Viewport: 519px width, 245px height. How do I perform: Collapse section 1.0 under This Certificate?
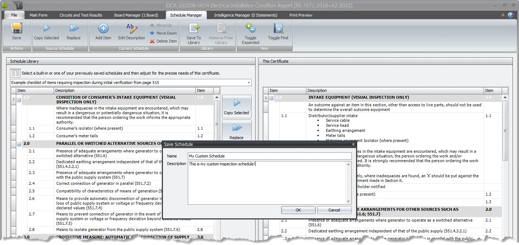click(271, 97)
